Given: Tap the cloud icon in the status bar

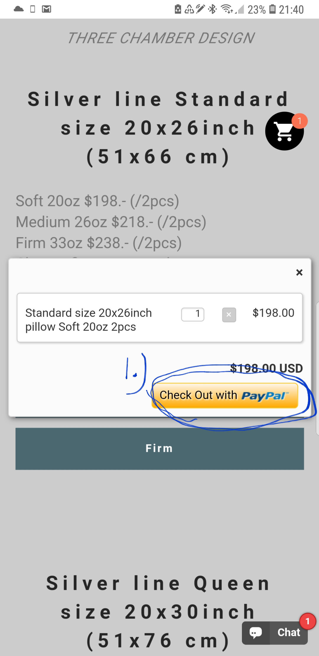Looking at the screenshot, I should [18, 9].
